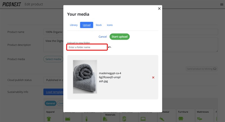Open the Stock tab
This screenshot has height=122, width=225.
99,25
